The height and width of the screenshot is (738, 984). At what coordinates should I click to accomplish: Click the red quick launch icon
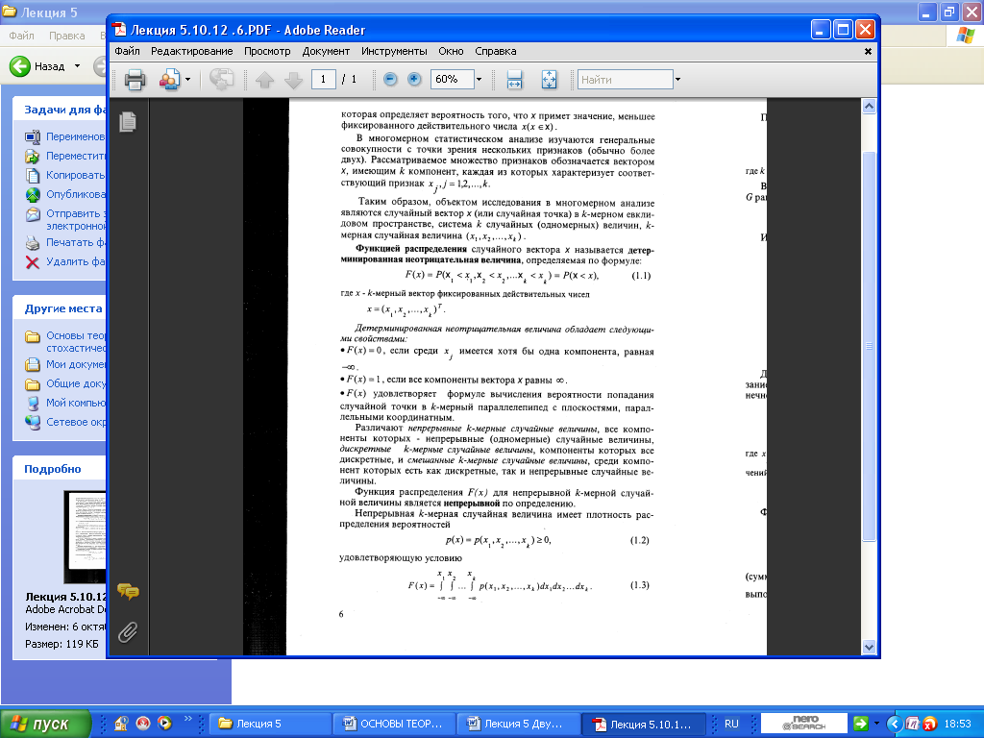(x=143, y=724)
